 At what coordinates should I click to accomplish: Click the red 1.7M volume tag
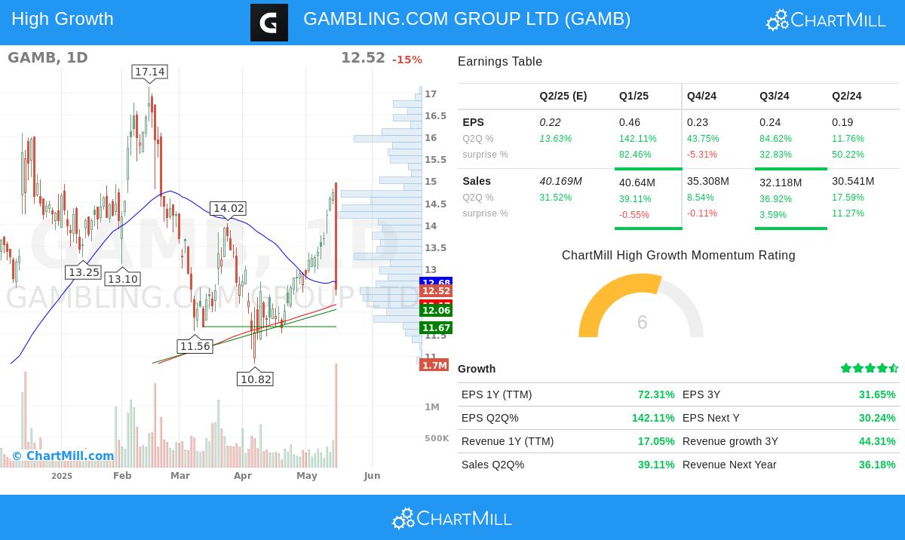[434, 365]
